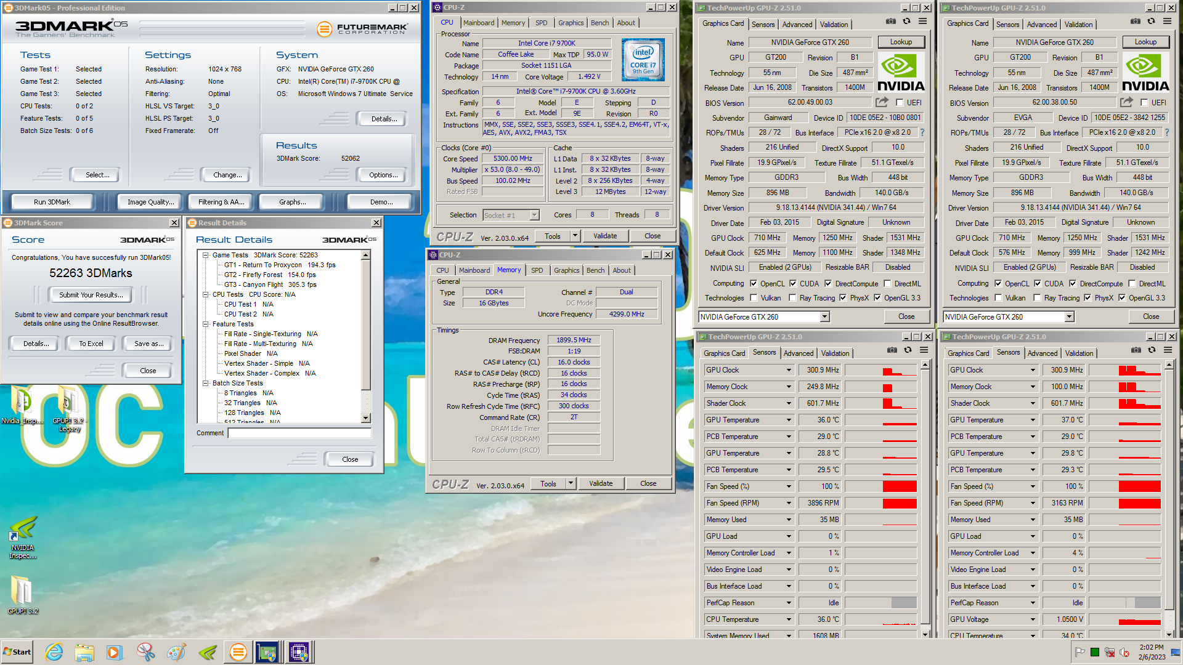Click Submit Your Results... button
Screen dimensions: 1183x665
click(91, 295)
